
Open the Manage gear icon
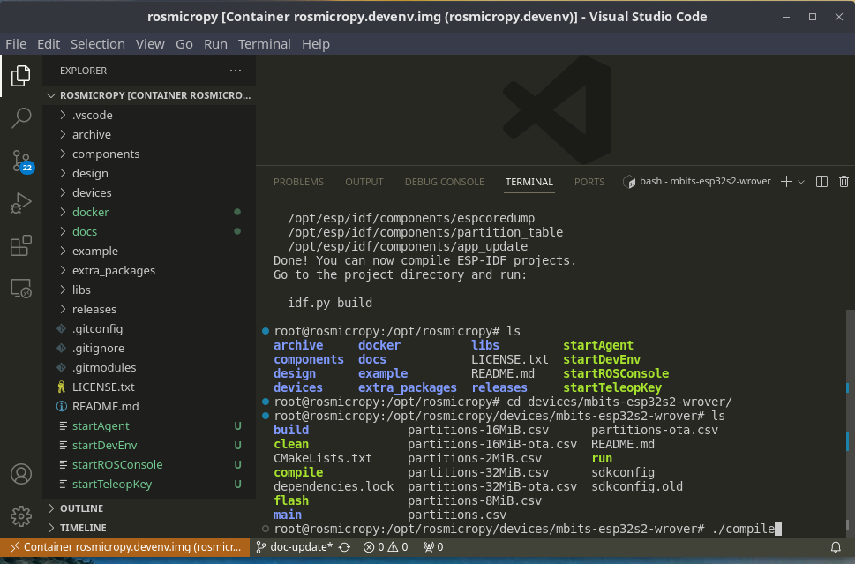(x=20, y=516)
